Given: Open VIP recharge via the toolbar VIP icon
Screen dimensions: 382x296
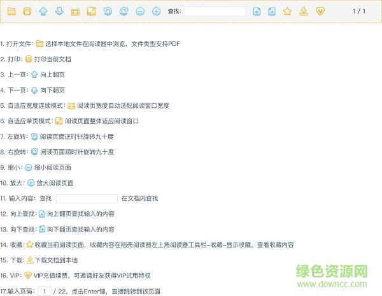Looking at the screenshot, I should click(320, 11).
